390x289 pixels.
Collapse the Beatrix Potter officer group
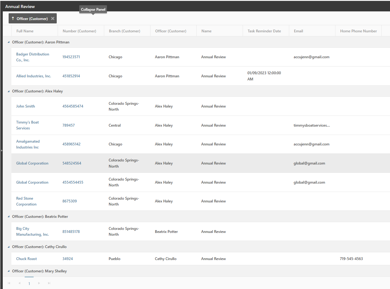(x=9, y=217)
